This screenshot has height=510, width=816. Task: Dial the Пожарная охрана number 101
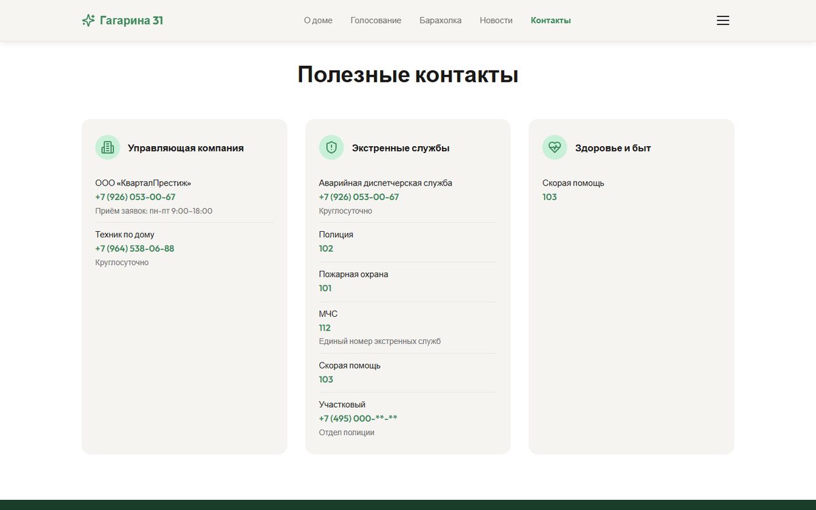[x=326, y=288]
